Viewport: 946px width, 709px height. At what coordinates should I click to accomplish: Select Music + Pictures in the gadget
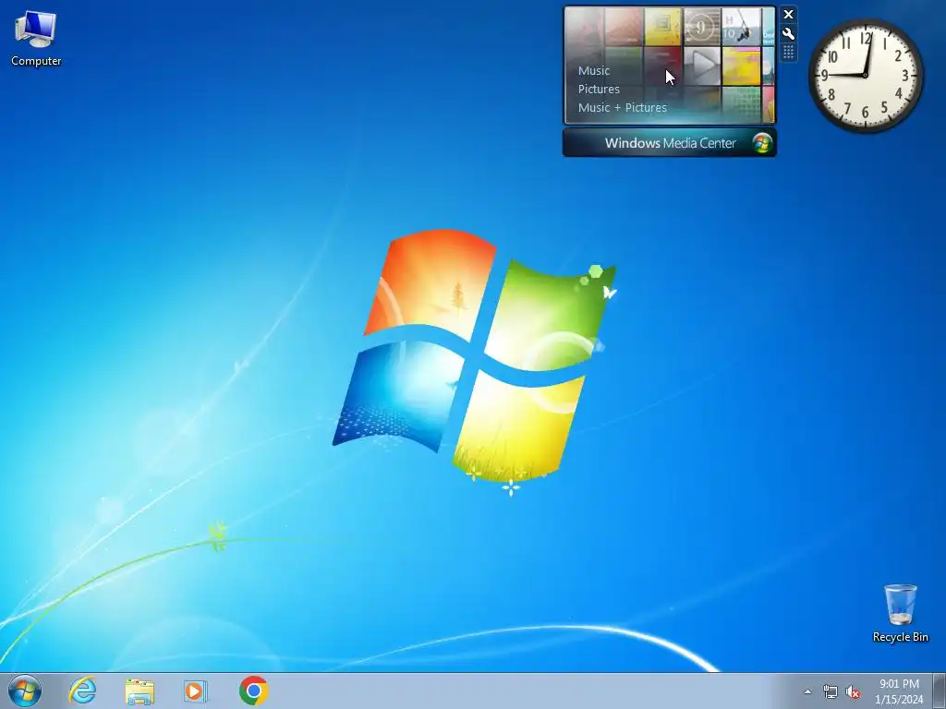622,107
